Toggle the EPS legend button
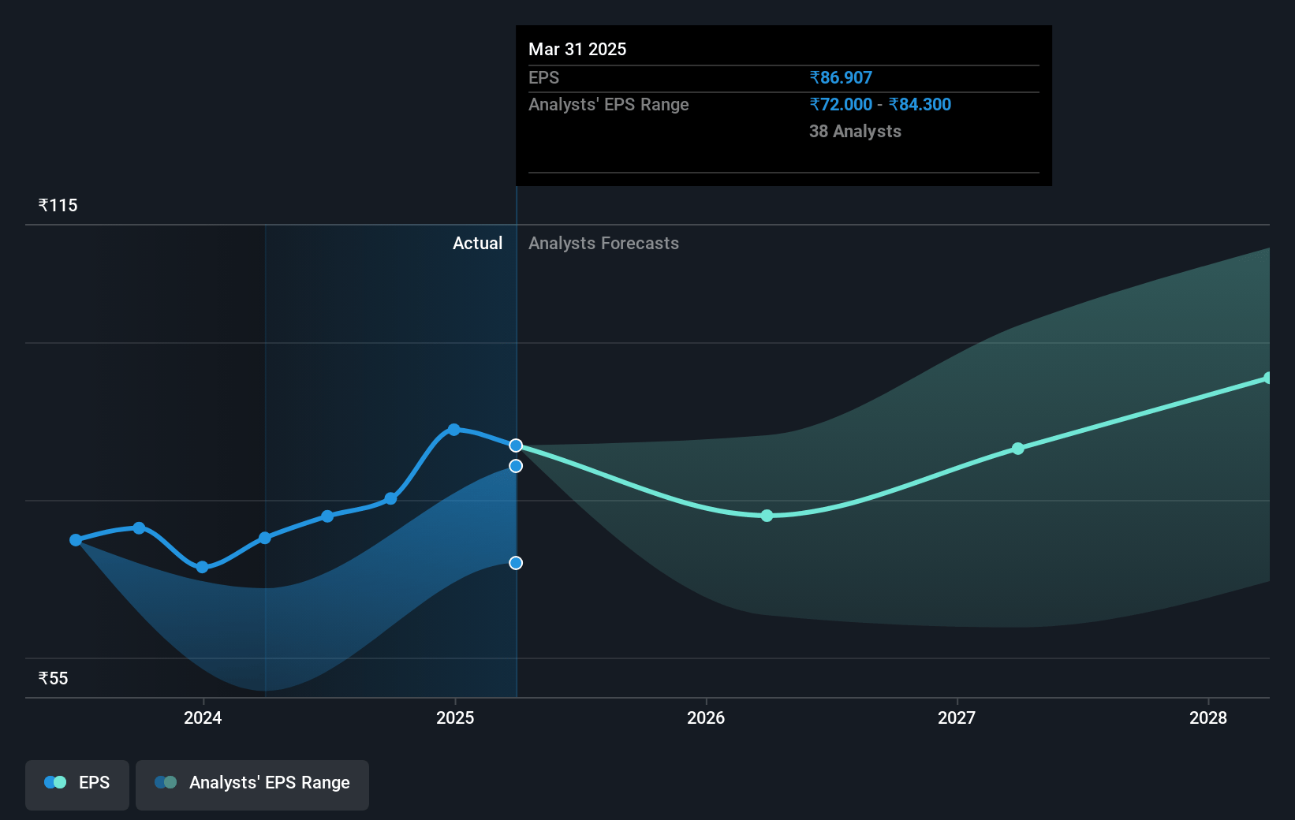 click(x=77, y=785)
